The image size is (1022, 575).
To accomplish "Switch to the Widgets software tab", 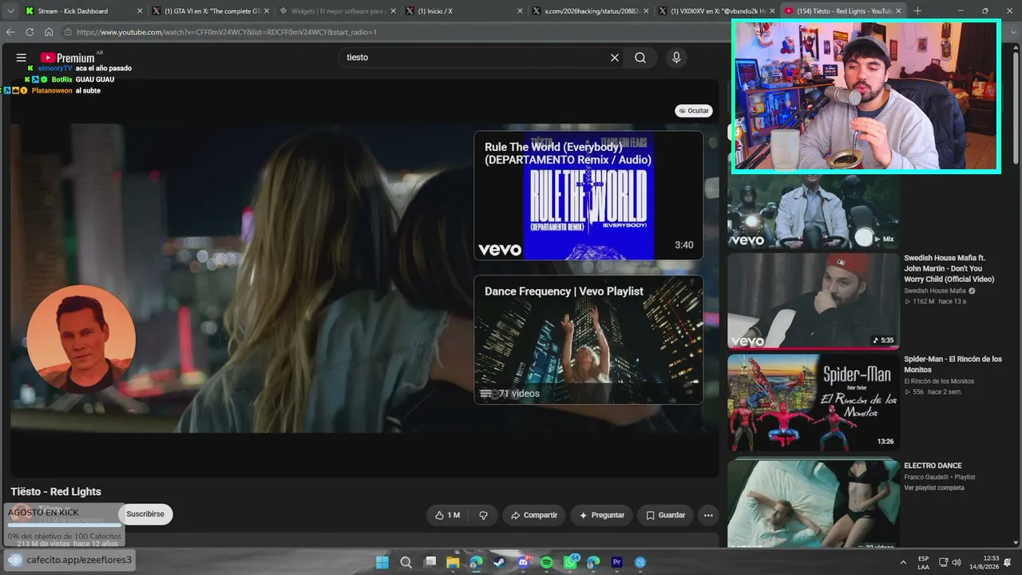I will (338, 11).
